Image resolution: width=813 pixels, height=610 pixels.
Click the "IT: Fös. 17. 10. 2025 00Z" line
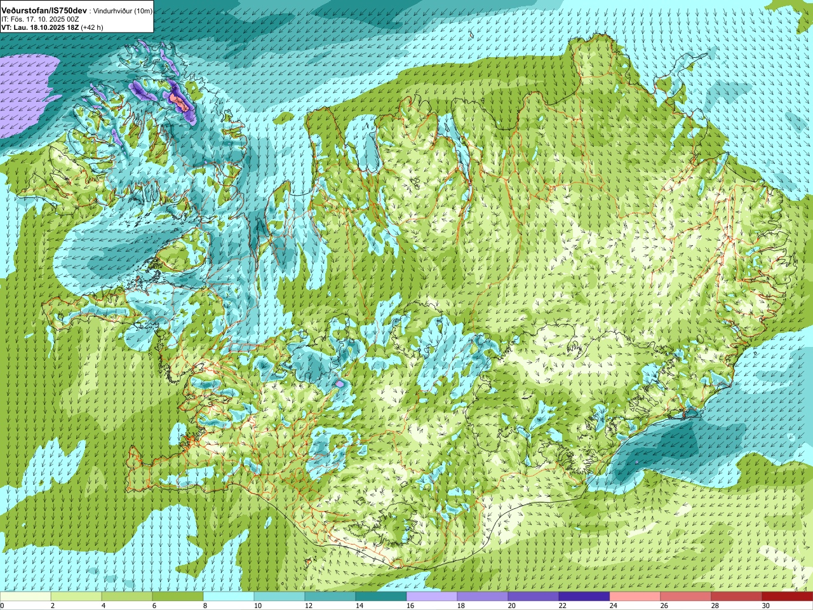40,20
